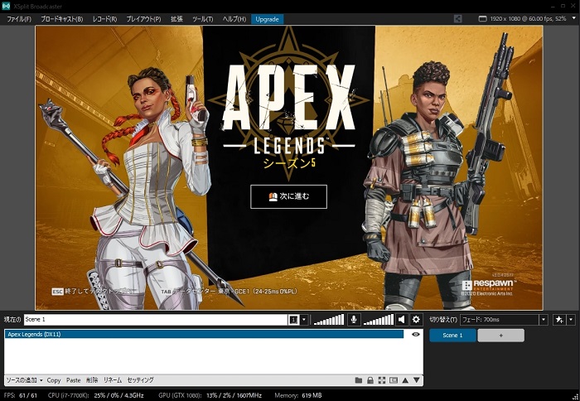Click リネーム to rename source
580x401 pixels.
pyautogui.click(x=113, y=380)
